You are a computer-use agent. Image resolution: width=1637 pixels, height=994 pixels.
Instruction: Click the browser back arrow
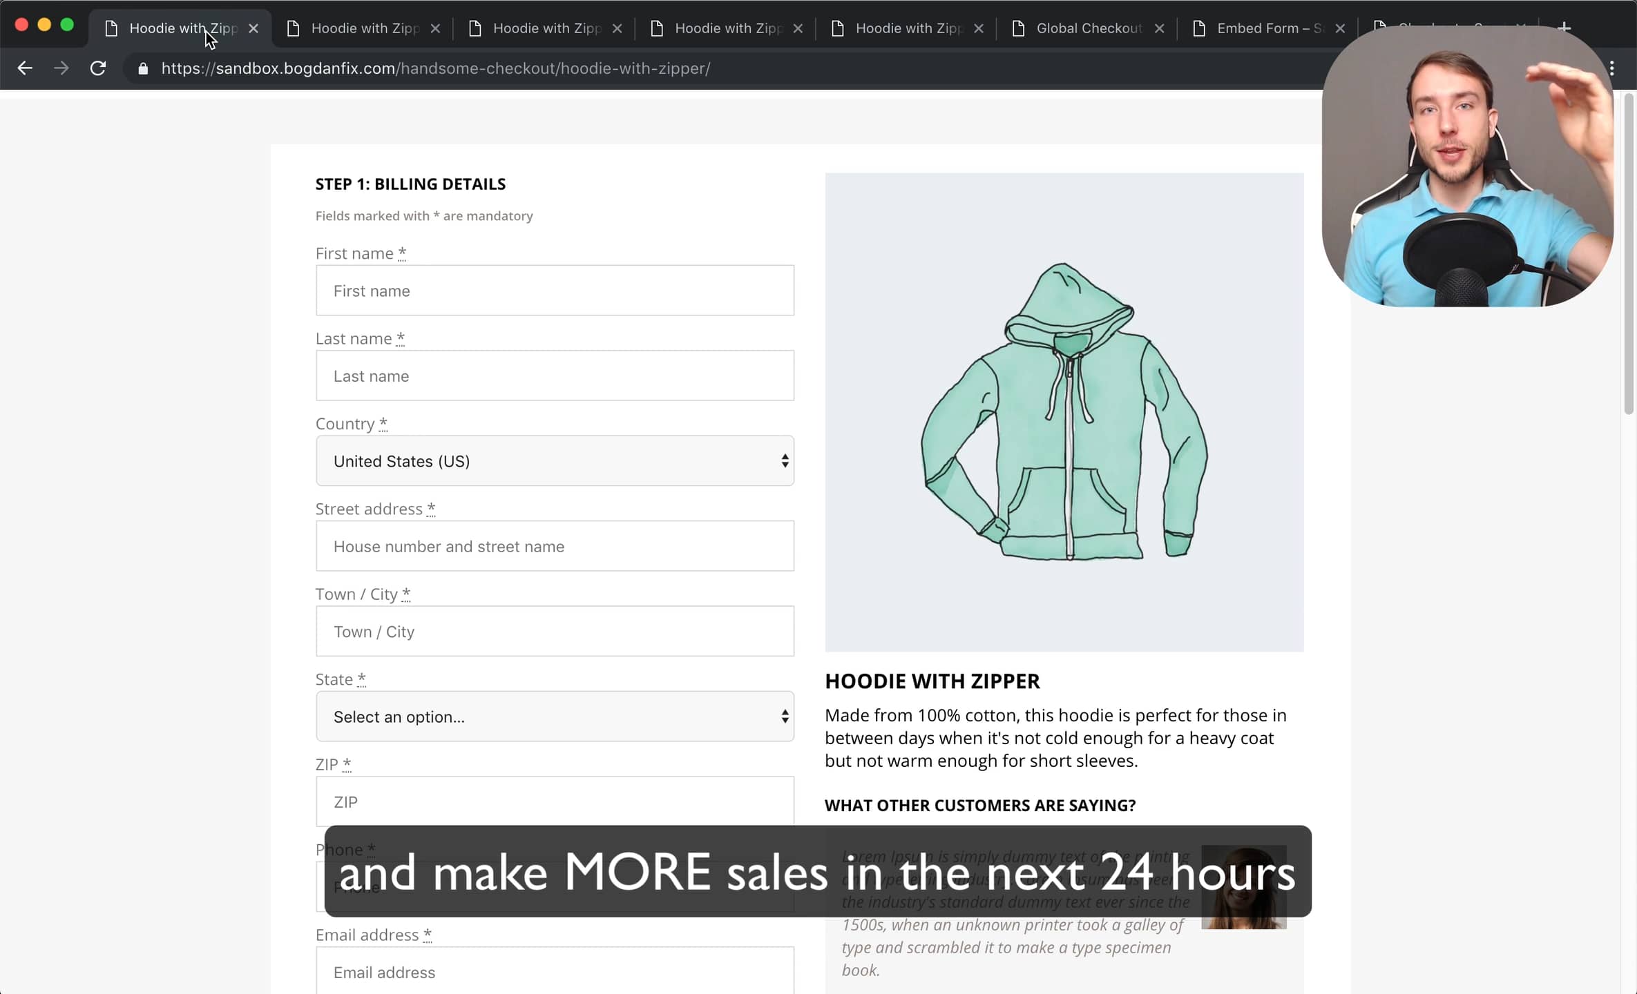tap(25, 68)
